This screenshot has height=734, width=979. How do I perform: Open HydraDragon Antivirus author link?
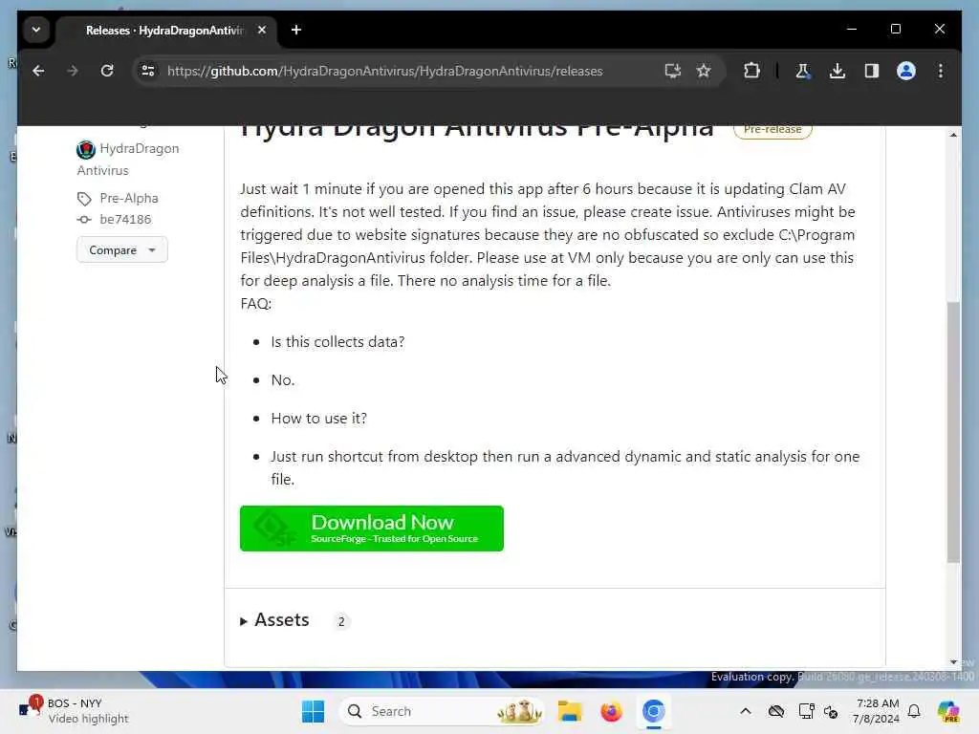click(128, 160)
